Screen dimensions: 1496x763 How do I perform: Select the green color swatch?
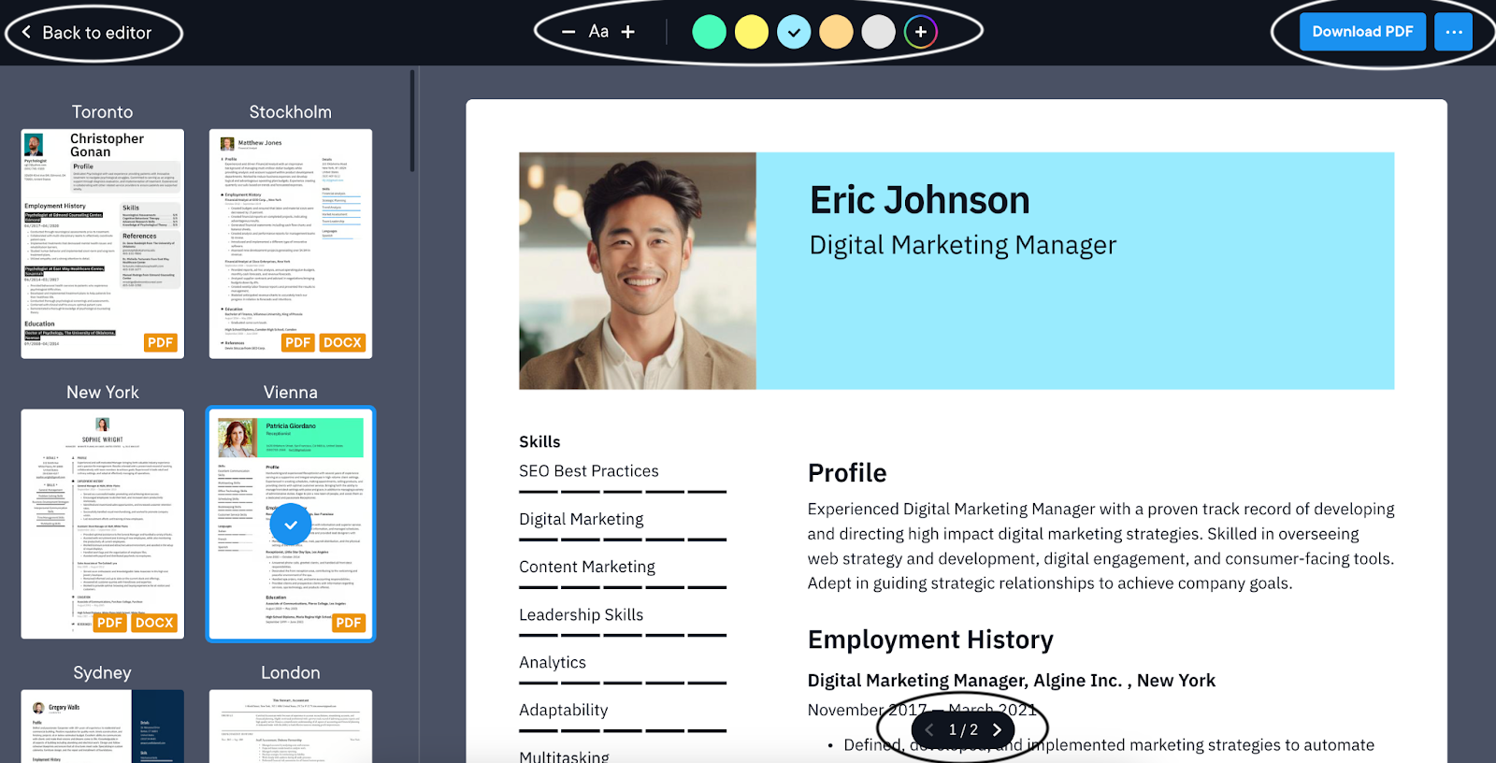pos(709,32)
